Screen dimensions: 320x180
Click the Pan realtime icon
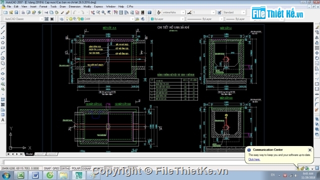click(x=92, y=12)
